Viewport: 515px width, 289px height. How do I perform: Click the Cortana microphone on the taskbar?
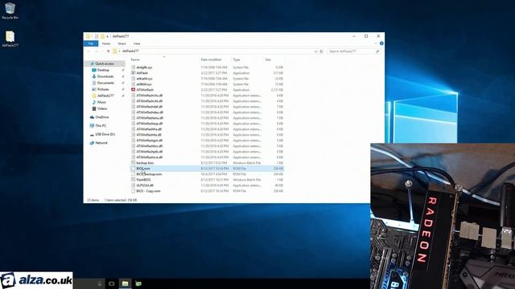point(100,283)
